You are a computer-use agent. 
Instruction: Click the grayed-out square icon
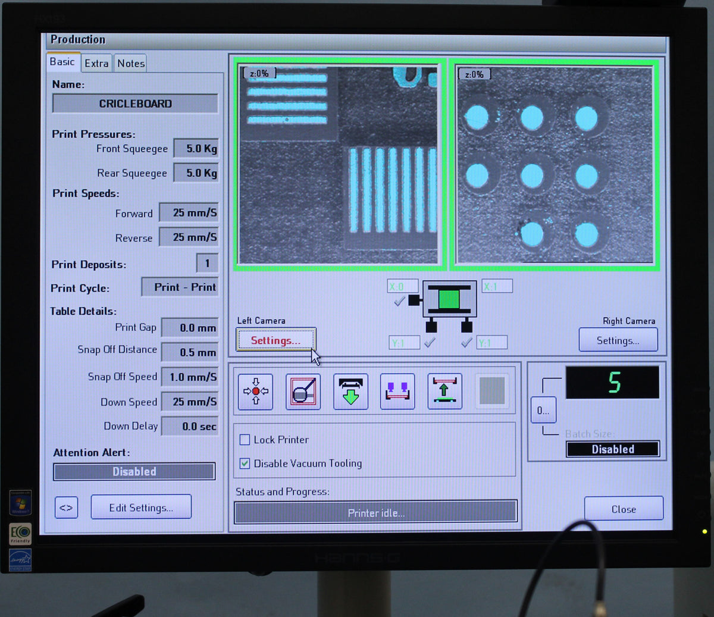492,392
